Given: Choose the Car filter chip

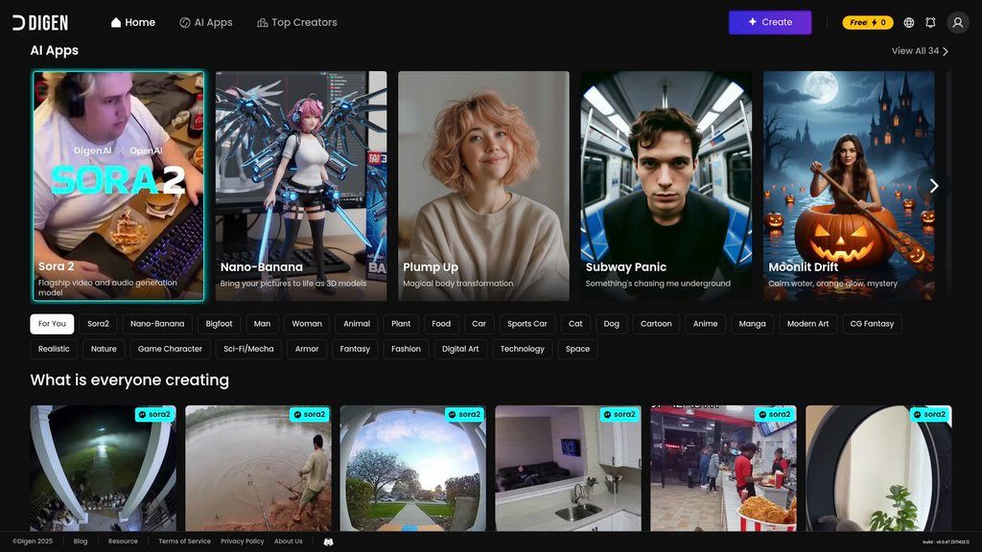Looking at the screenshot, I should (479, 324).
